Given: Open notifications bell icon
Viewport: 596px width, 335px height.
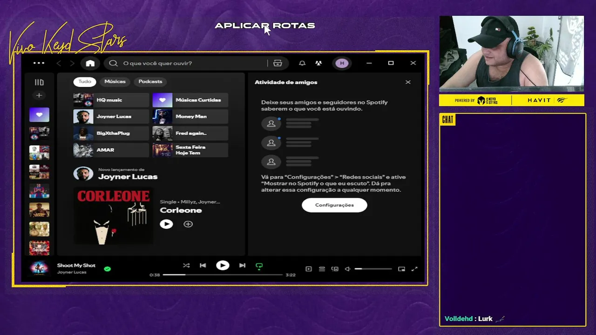Looking at the screenshot, I should click(302, 63).
